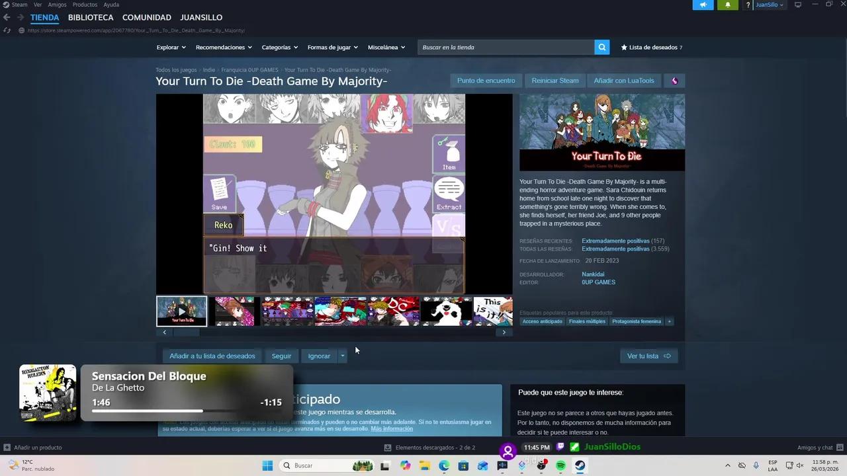Click the Spotify overlay song progress bar

(x=187, y=411)
